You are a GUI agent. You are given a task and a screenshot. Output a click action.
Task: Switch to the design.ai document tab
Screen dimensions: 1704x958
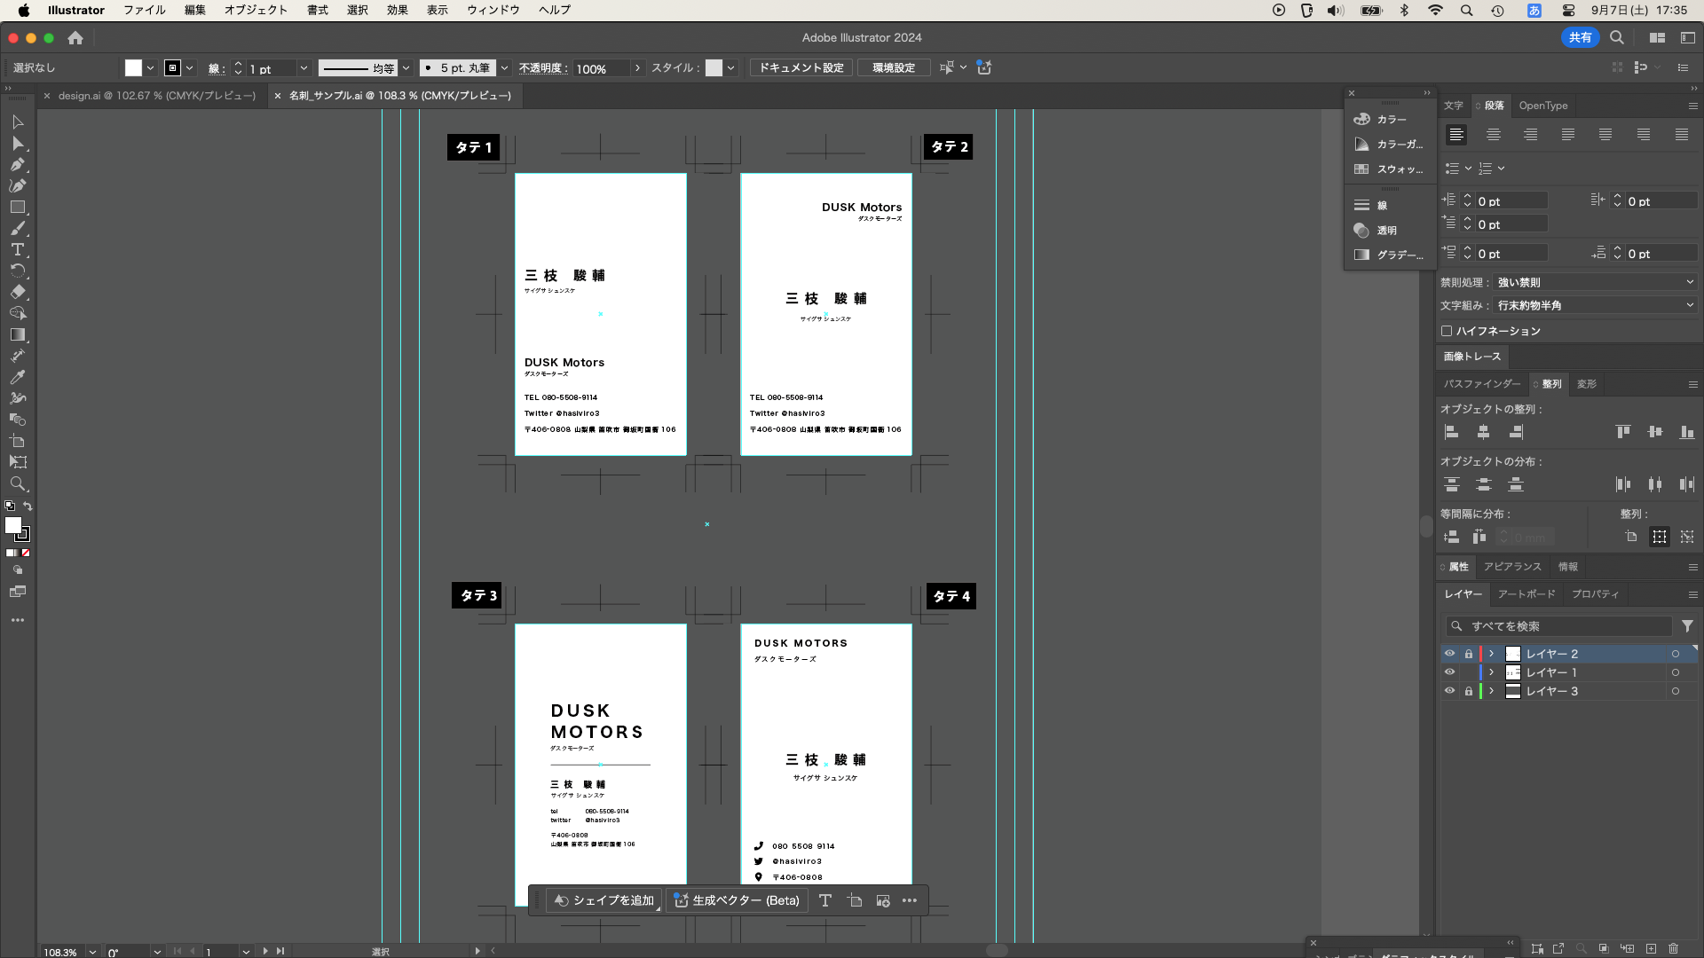click(x=156, y=96)
